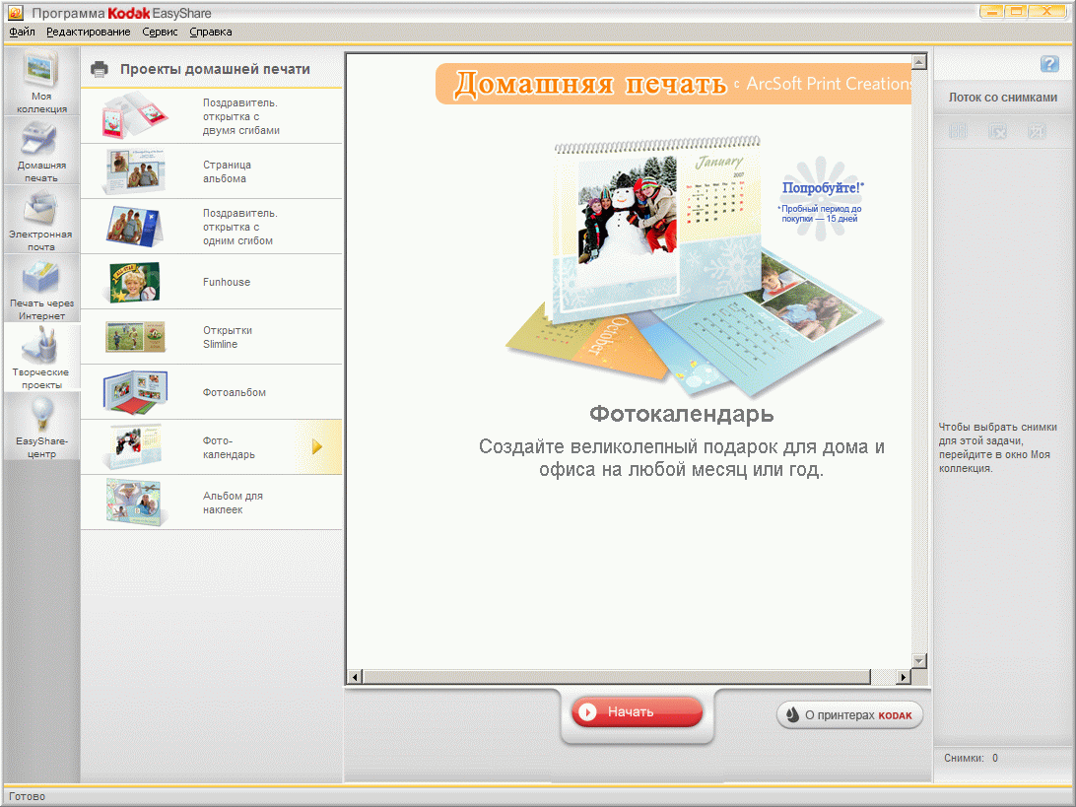Click Попробуйте! trial link

point(823,187)
